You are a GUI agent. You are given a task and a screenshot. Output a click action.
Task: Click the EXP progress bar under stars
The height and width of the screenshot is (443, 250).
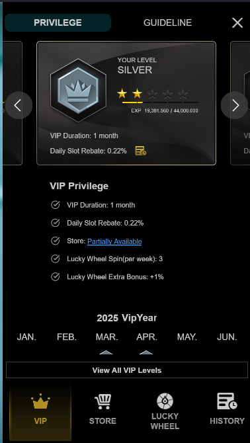(x=160, y=102)
